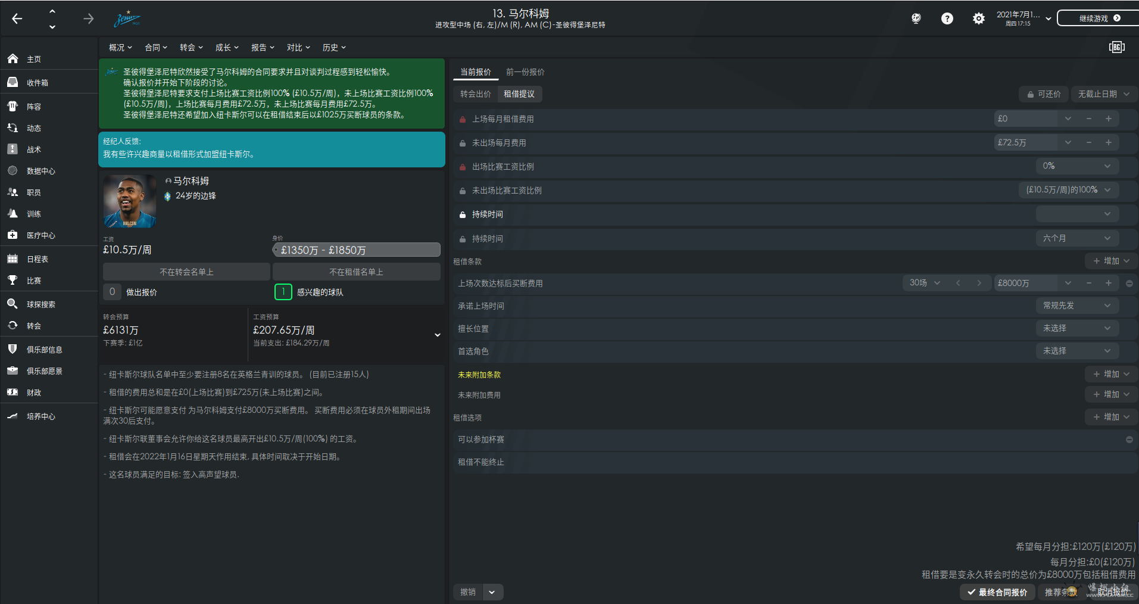Image resolution: width=1139 pixels, height=604 pixels.
Task: Click the 最终合同报价 button
Action: click(x=997, y=592)
